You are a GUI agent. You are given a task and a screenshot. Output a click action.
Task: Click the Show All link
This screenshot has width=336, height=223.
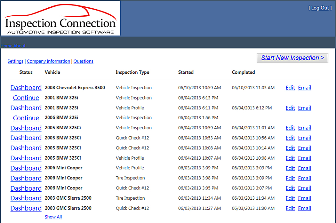[53, 217]
